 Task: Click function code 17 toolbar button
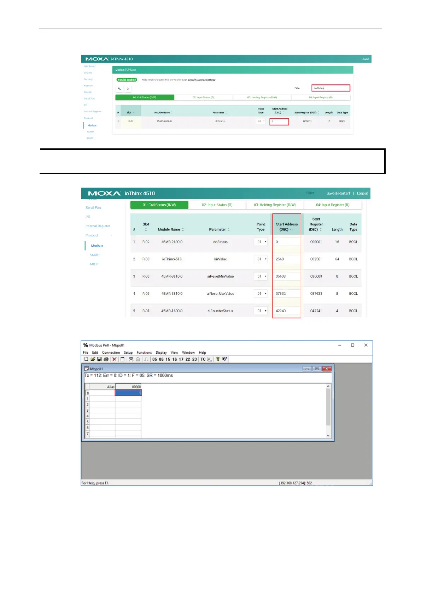coord(181,359)
